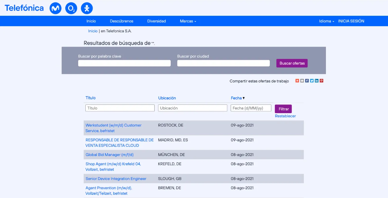Open Werkstudent Customer Service job listing

pos(113,128)
